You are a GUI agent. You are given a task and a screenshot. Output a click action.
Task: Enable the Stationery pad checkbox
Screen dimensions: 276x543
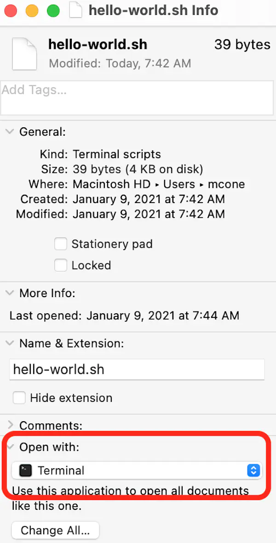click(61, 244)
